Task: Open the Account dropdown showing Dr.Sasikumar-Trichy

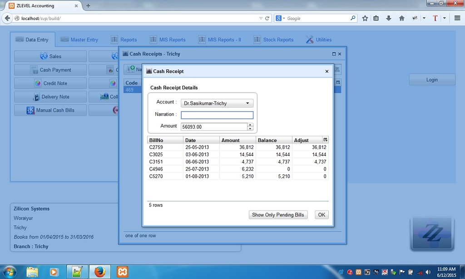Action: tap(247, 103)
